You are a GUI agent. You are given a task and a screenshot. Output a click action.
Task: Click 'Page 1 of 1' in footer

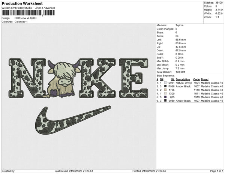click(x=216, y=171)
